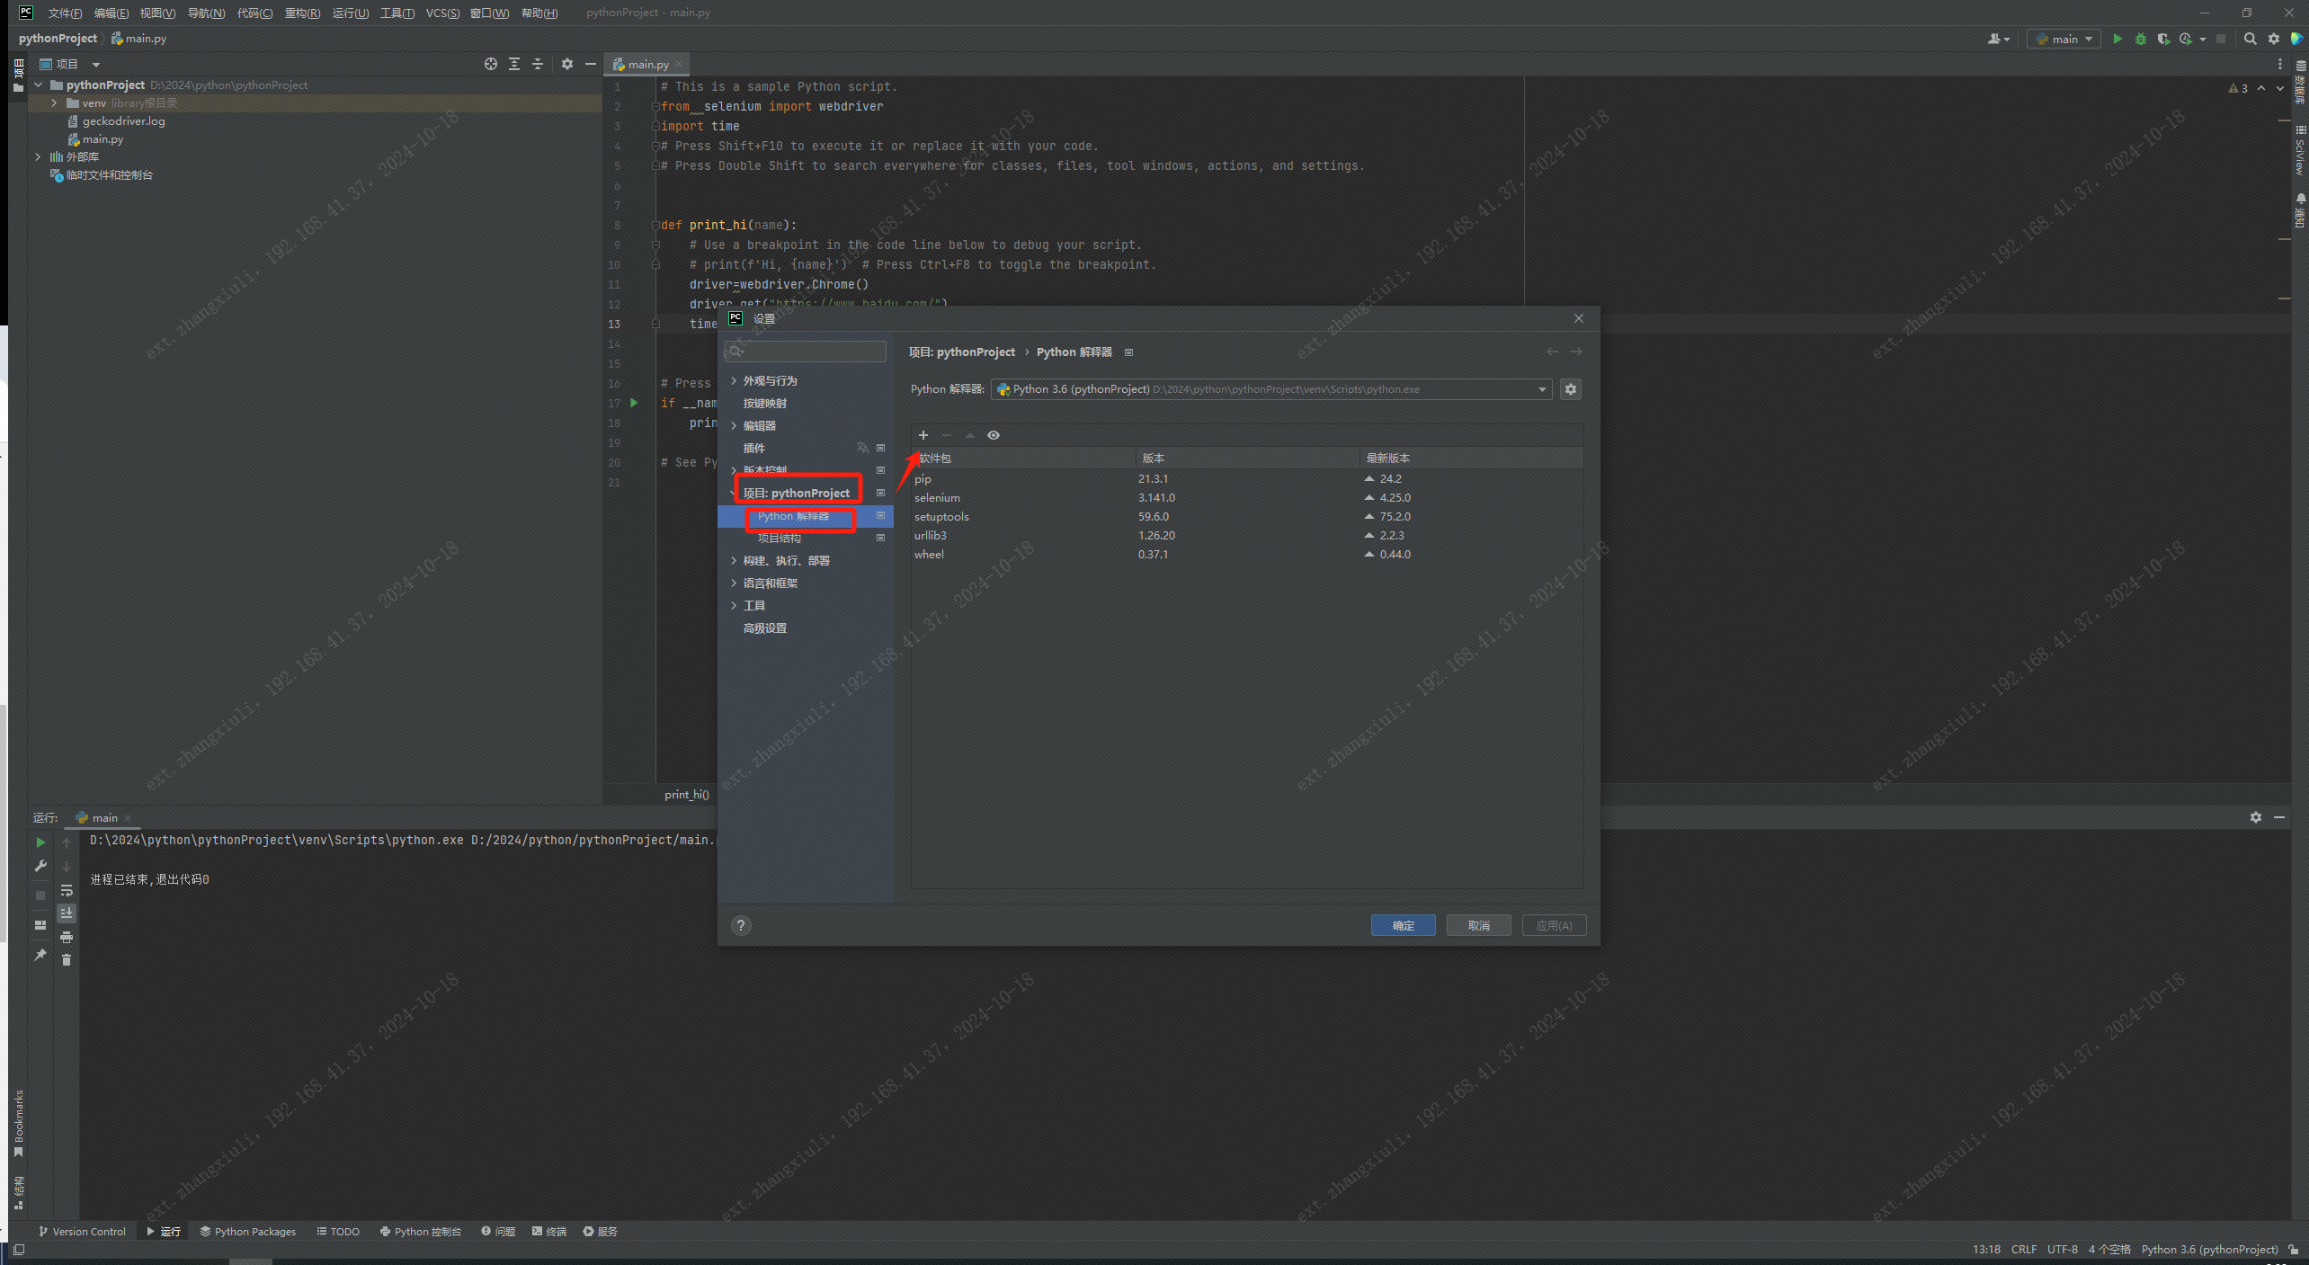The height and width of the screenshot is (1265, 2309).
Task: Collapse the pythonProject root node
Action: click(38, 85)
